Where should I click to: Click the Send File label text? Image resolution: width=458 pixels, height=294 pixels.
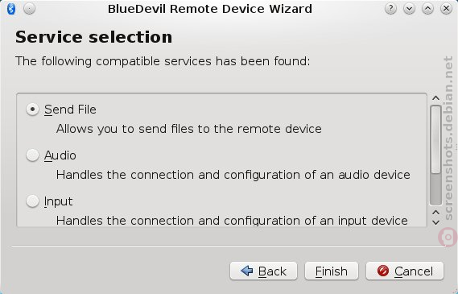tap(70, 110)
